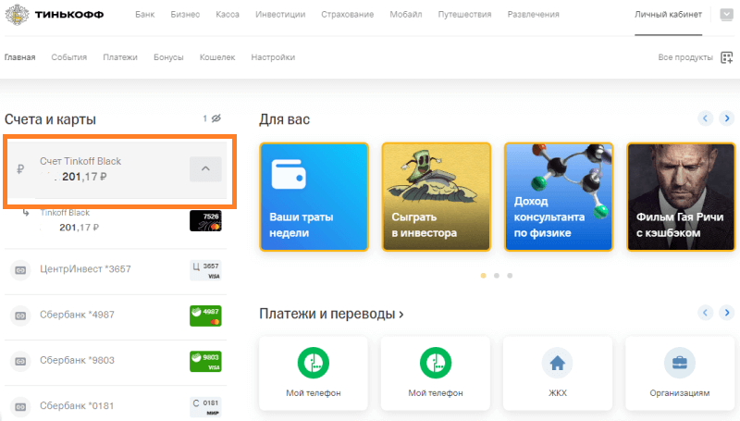
Task: Switch to the События tab
Action: [68, 57]
